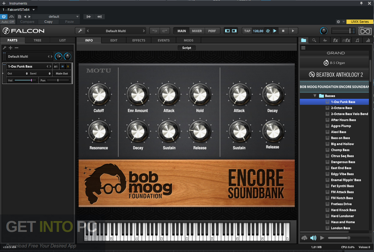The image size is (374, 252).
Task: Collapse the Basses folder triangle
Action: click(x=315, y=96)
